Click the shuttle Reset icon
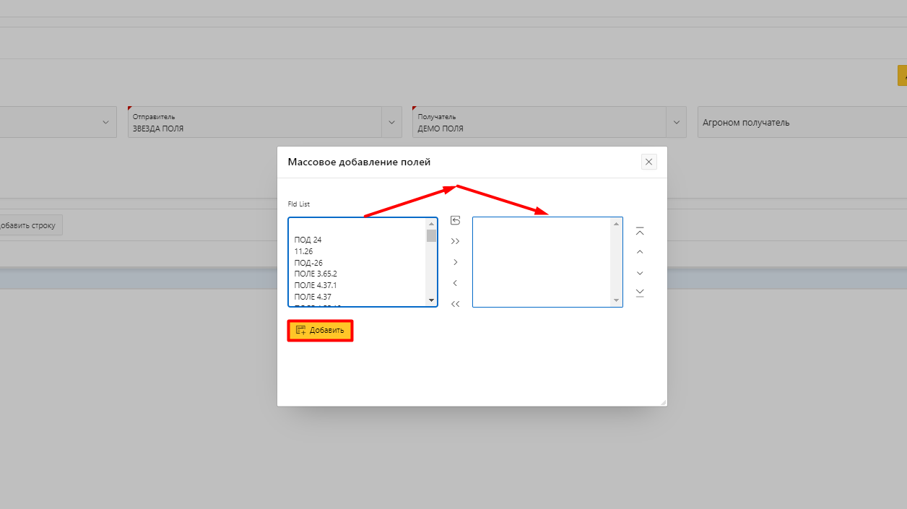Image resolution: width=907 pixels, height=509 pixels. click(x=455, y=220)
